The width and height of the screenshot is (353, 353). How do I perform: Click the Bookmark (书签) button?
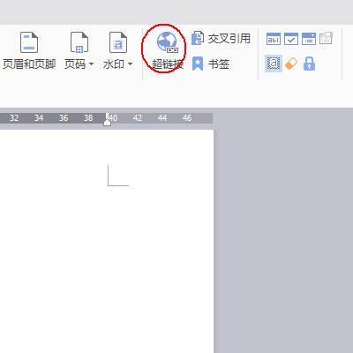click(211, 64)
